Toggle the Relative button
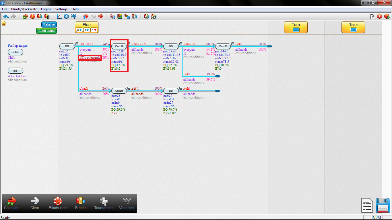This screenshot has width=392, height=220. pyautogui.click(x=49, y=25)
